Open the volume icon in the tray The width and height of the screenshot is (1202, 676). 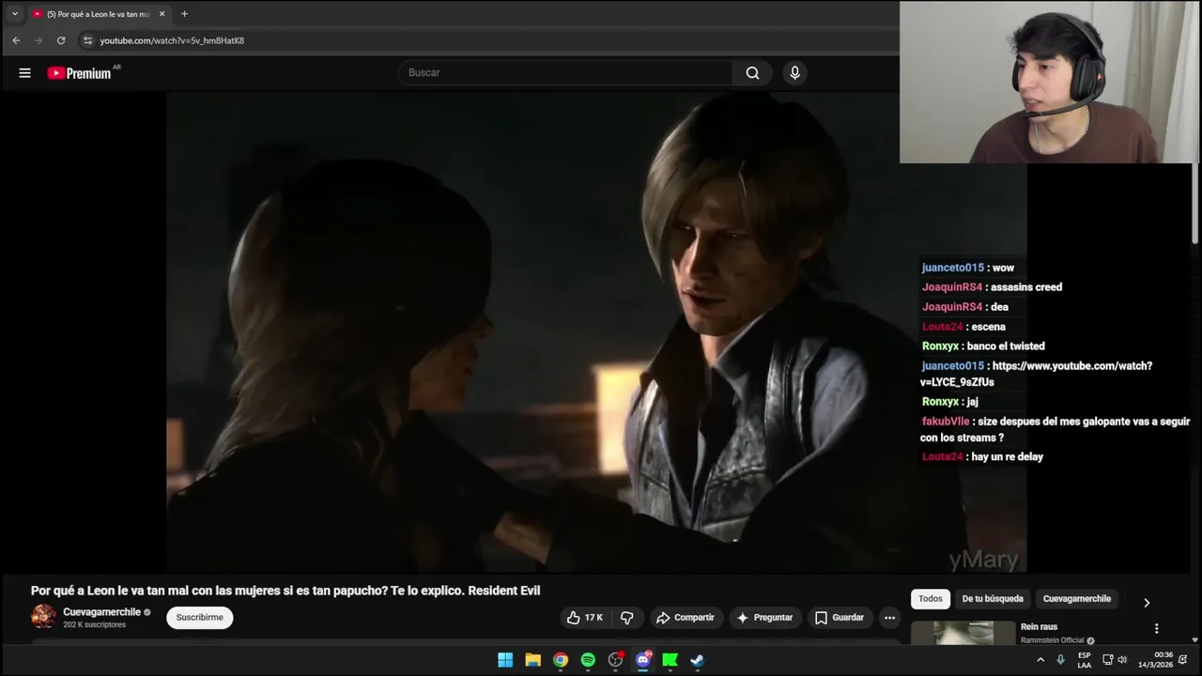tap(1122, 660)
